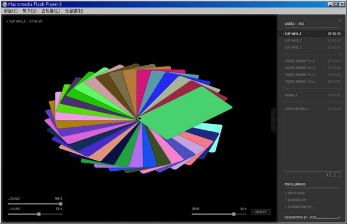Click the WORKS :: 003 heading
The height and width of the screenshot is (224, 347).
(x=294, y=24)
